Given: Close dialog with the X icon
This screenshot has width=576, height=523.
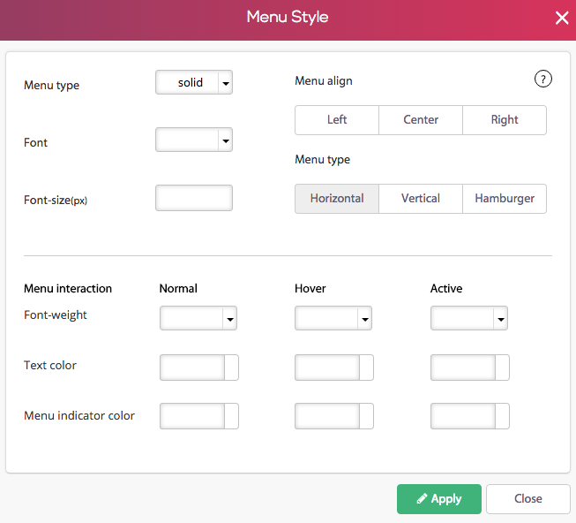Looking at the screenshot, I should [x=562, y=18].
